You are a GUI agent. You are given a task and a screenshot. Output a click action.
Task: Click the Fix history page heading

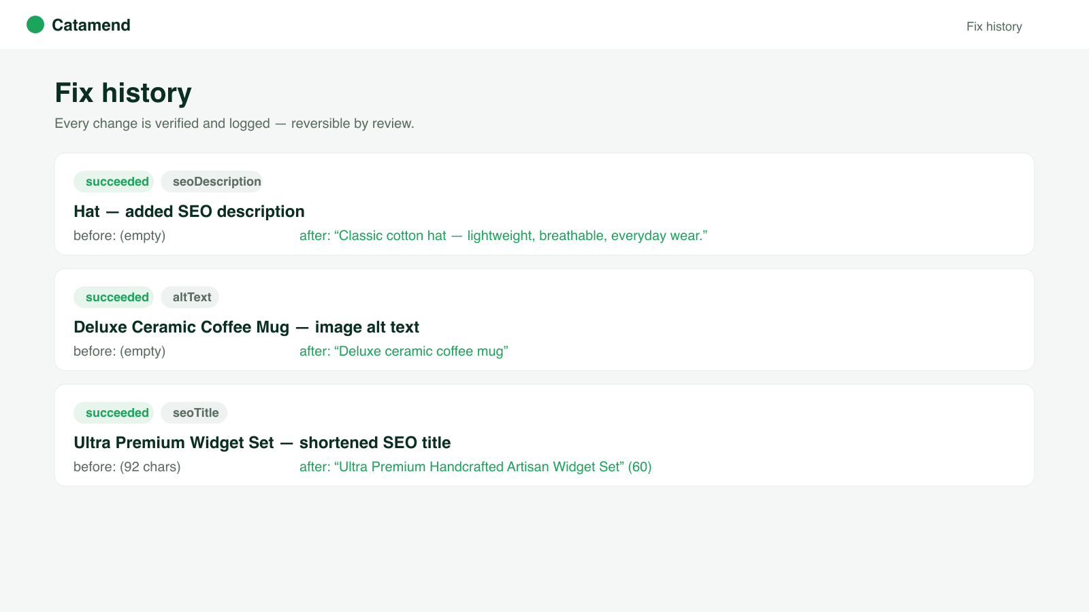(123, 93)
